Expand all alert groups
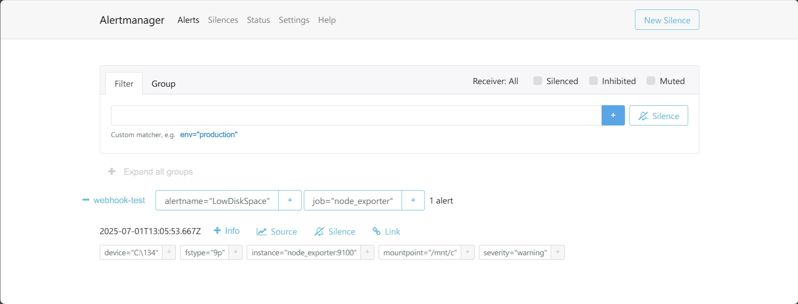Viewport: 798px width, 304px height. coord(150,172)
